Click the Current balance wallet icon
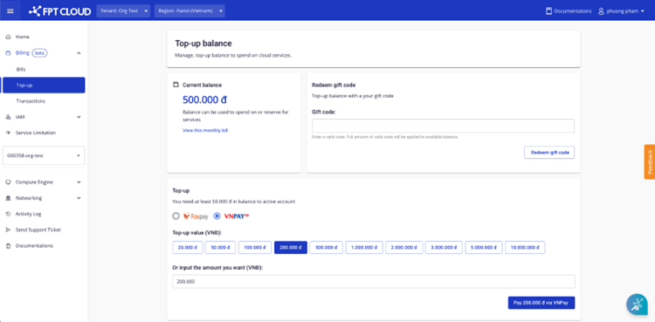This screenshot has width=655, height=322. (176, 85)
